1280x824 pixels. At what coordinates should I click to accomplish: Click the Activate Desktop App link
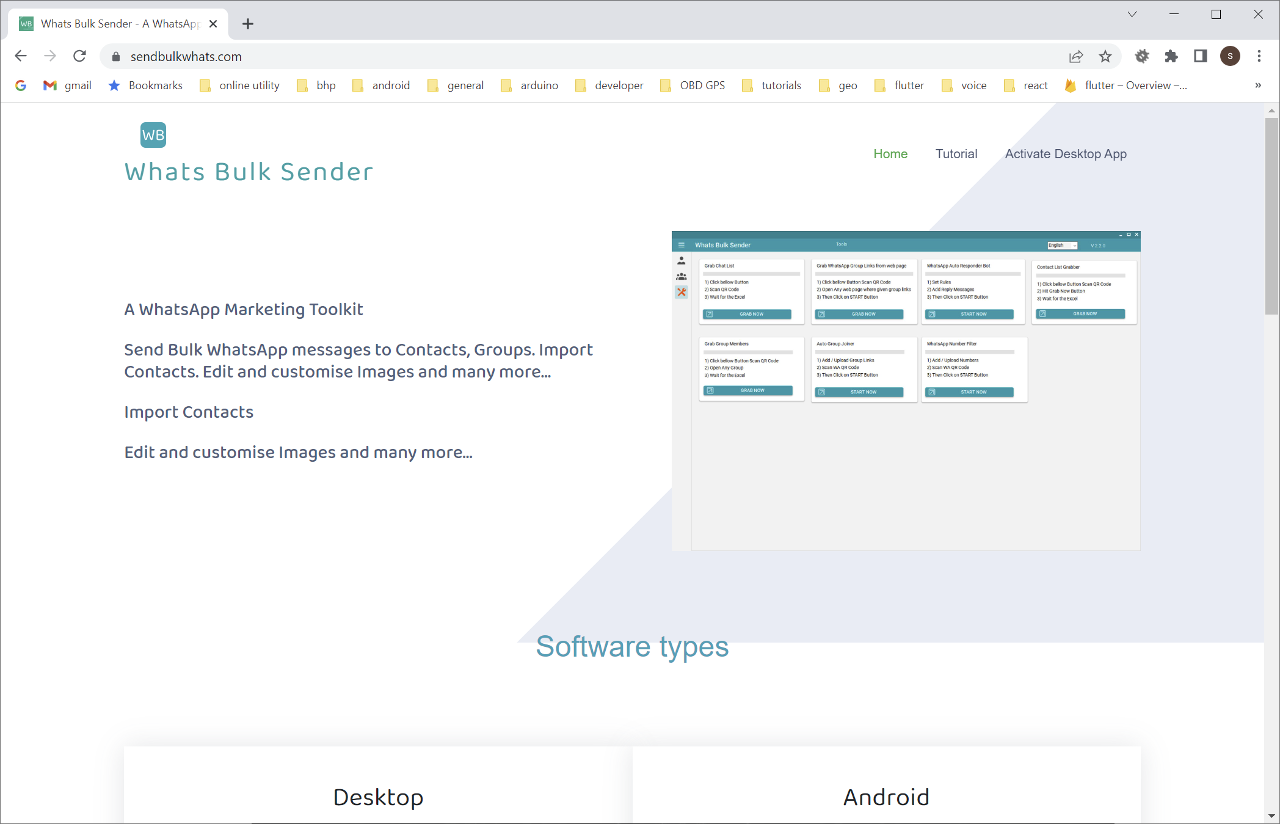pos(1065,154)
